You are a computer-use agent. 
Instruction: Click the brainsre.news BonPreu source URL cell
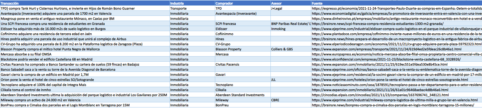(x=397, y=105)
